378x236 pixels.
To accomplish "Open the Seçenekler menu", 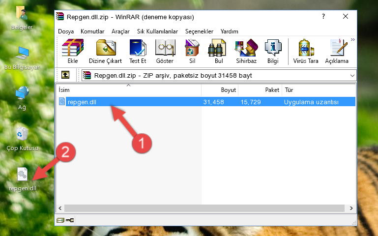I will (x=199, y=31).
